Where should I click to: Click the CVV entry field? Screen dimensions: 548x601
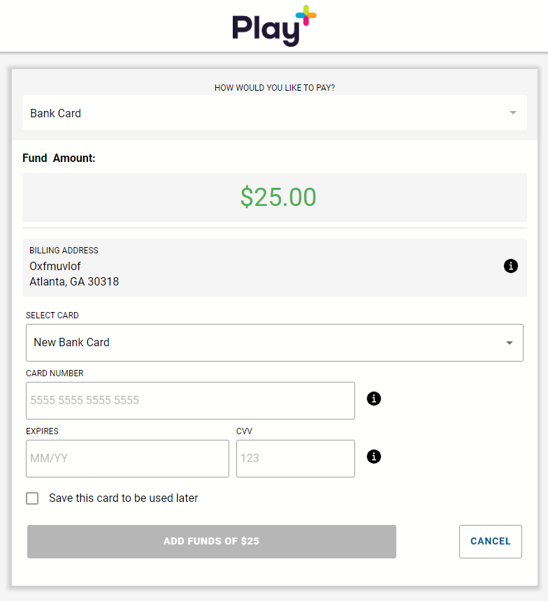(x=295, y=459)
